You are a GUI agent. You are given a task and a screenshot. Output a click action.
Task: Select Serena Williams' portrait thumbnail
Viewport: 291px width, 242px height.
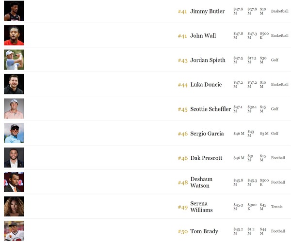pos(14,207)
